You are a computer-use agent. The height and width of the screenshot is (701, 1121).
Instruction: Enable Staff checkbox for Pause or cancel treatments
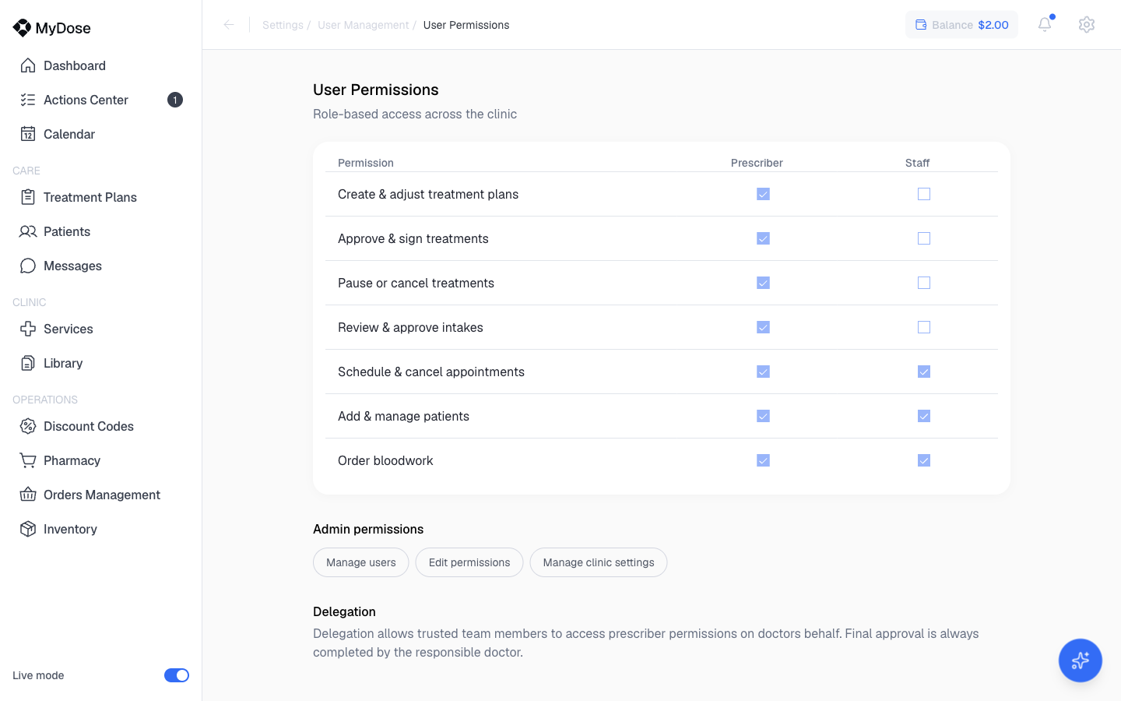coord(924,283)
